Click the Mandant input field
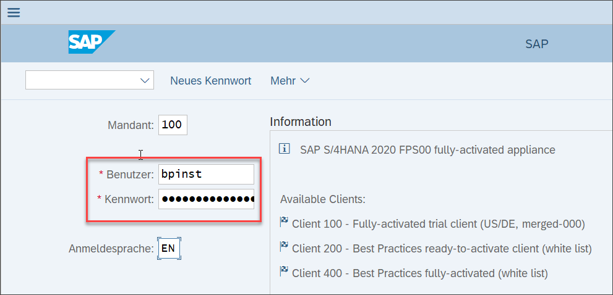The height and width of the screenshot is (295, 613). pos(173,125)
